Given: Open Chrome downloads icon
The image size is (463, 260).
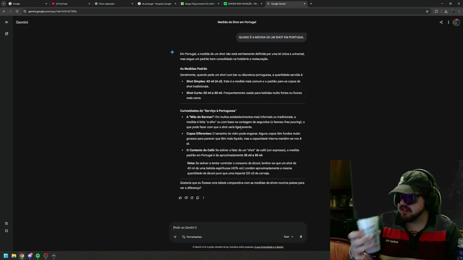Looking at the screenshot, I should [446, 11].
